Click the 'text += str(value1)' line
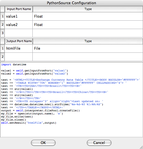 click(x=17, y=89)
